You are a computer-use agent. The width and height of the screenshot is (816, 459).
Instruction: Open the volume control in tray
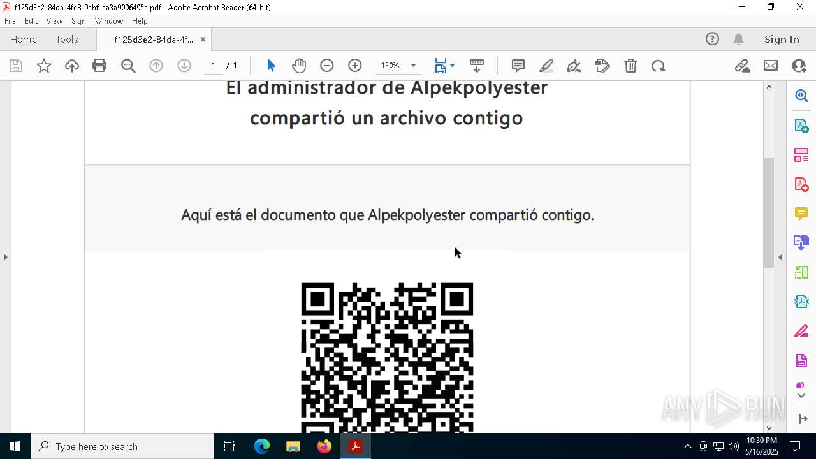click(733, 446)
